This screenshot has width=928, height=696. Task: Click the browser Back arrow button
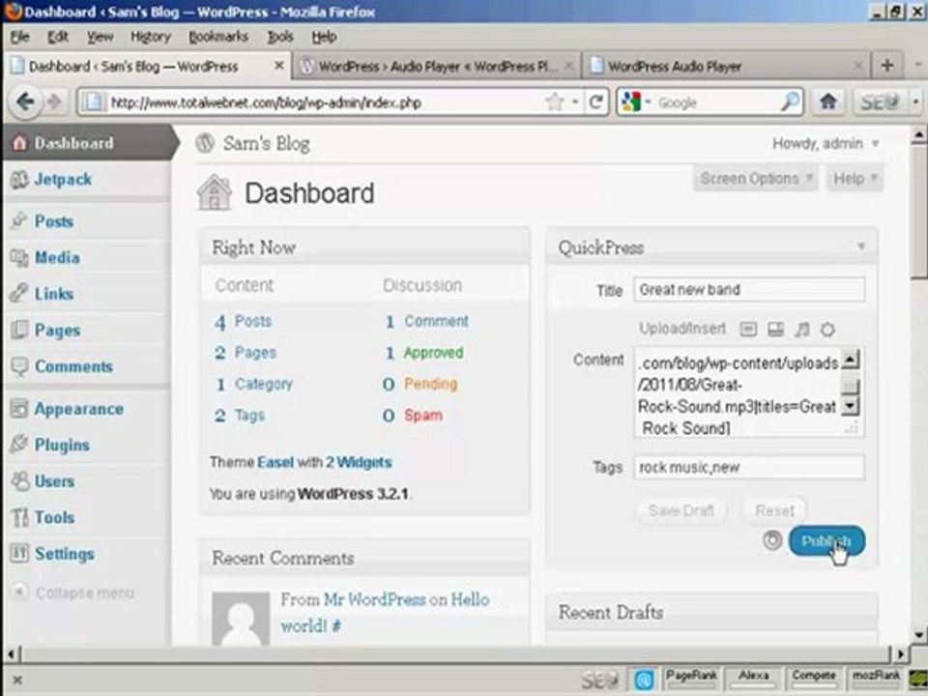click(x=25, y=101)
